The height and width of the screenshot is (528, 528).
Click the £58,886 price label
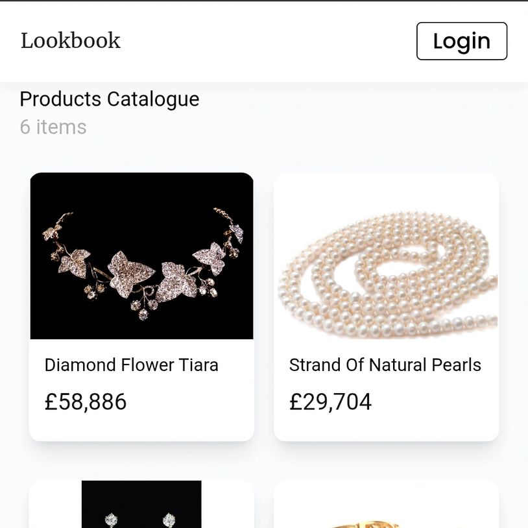[86, 402]
